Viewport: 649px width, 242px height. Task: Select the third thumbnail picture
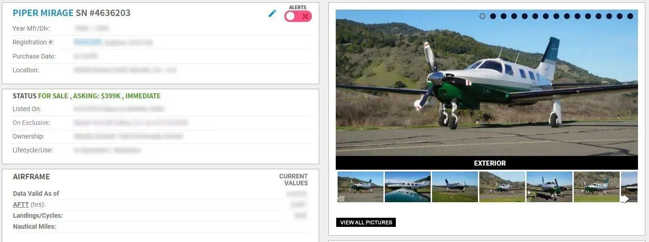pos(455,187)
